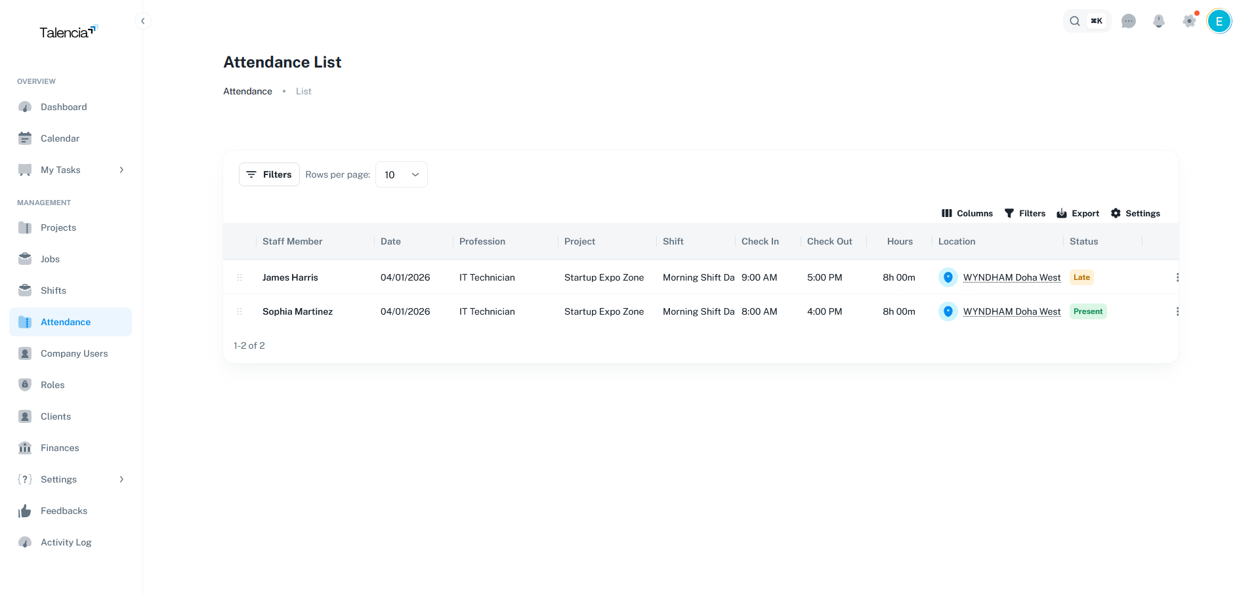Viewport: 1256px width, 594px height.
Task: Click James Harris location pin icon
Action: pyautogui.click(x=948, y=277)
